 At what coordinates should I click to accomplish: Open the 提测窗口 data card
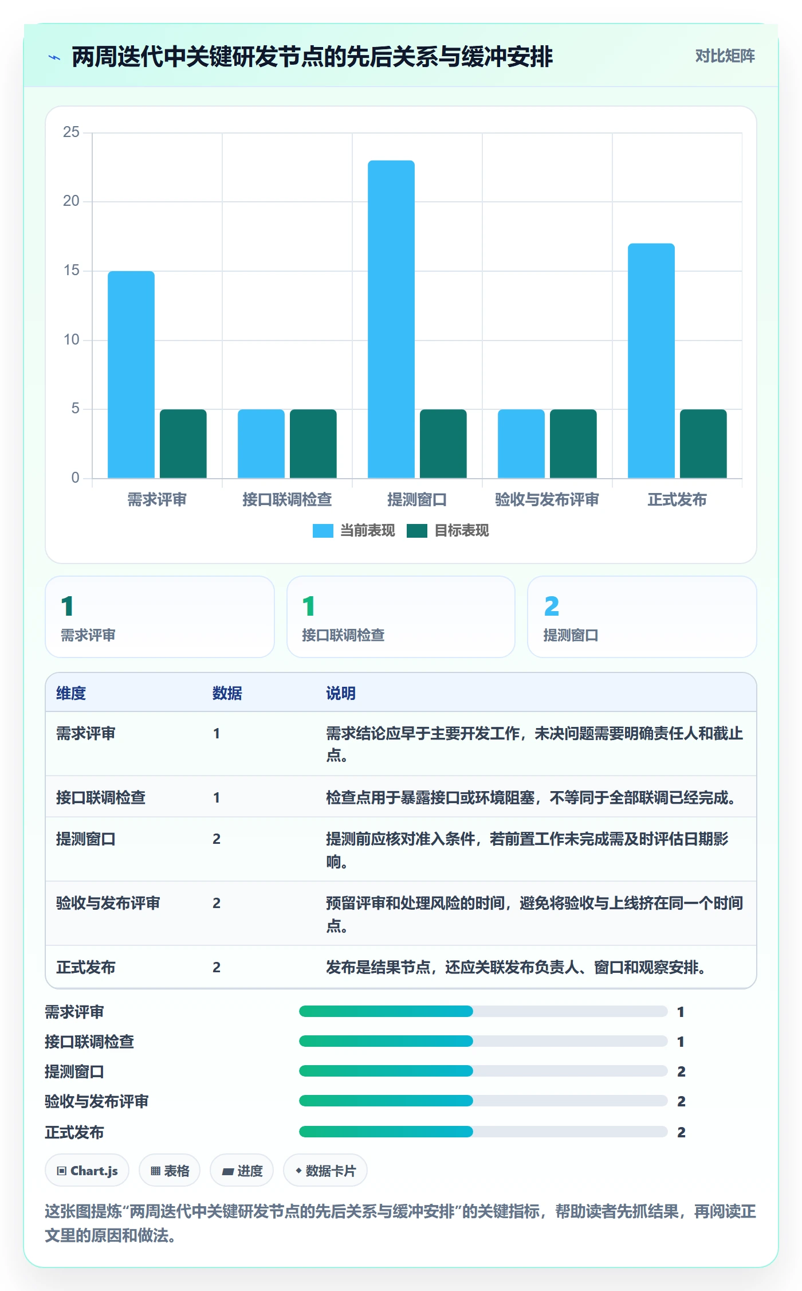[x=642, y=617]
